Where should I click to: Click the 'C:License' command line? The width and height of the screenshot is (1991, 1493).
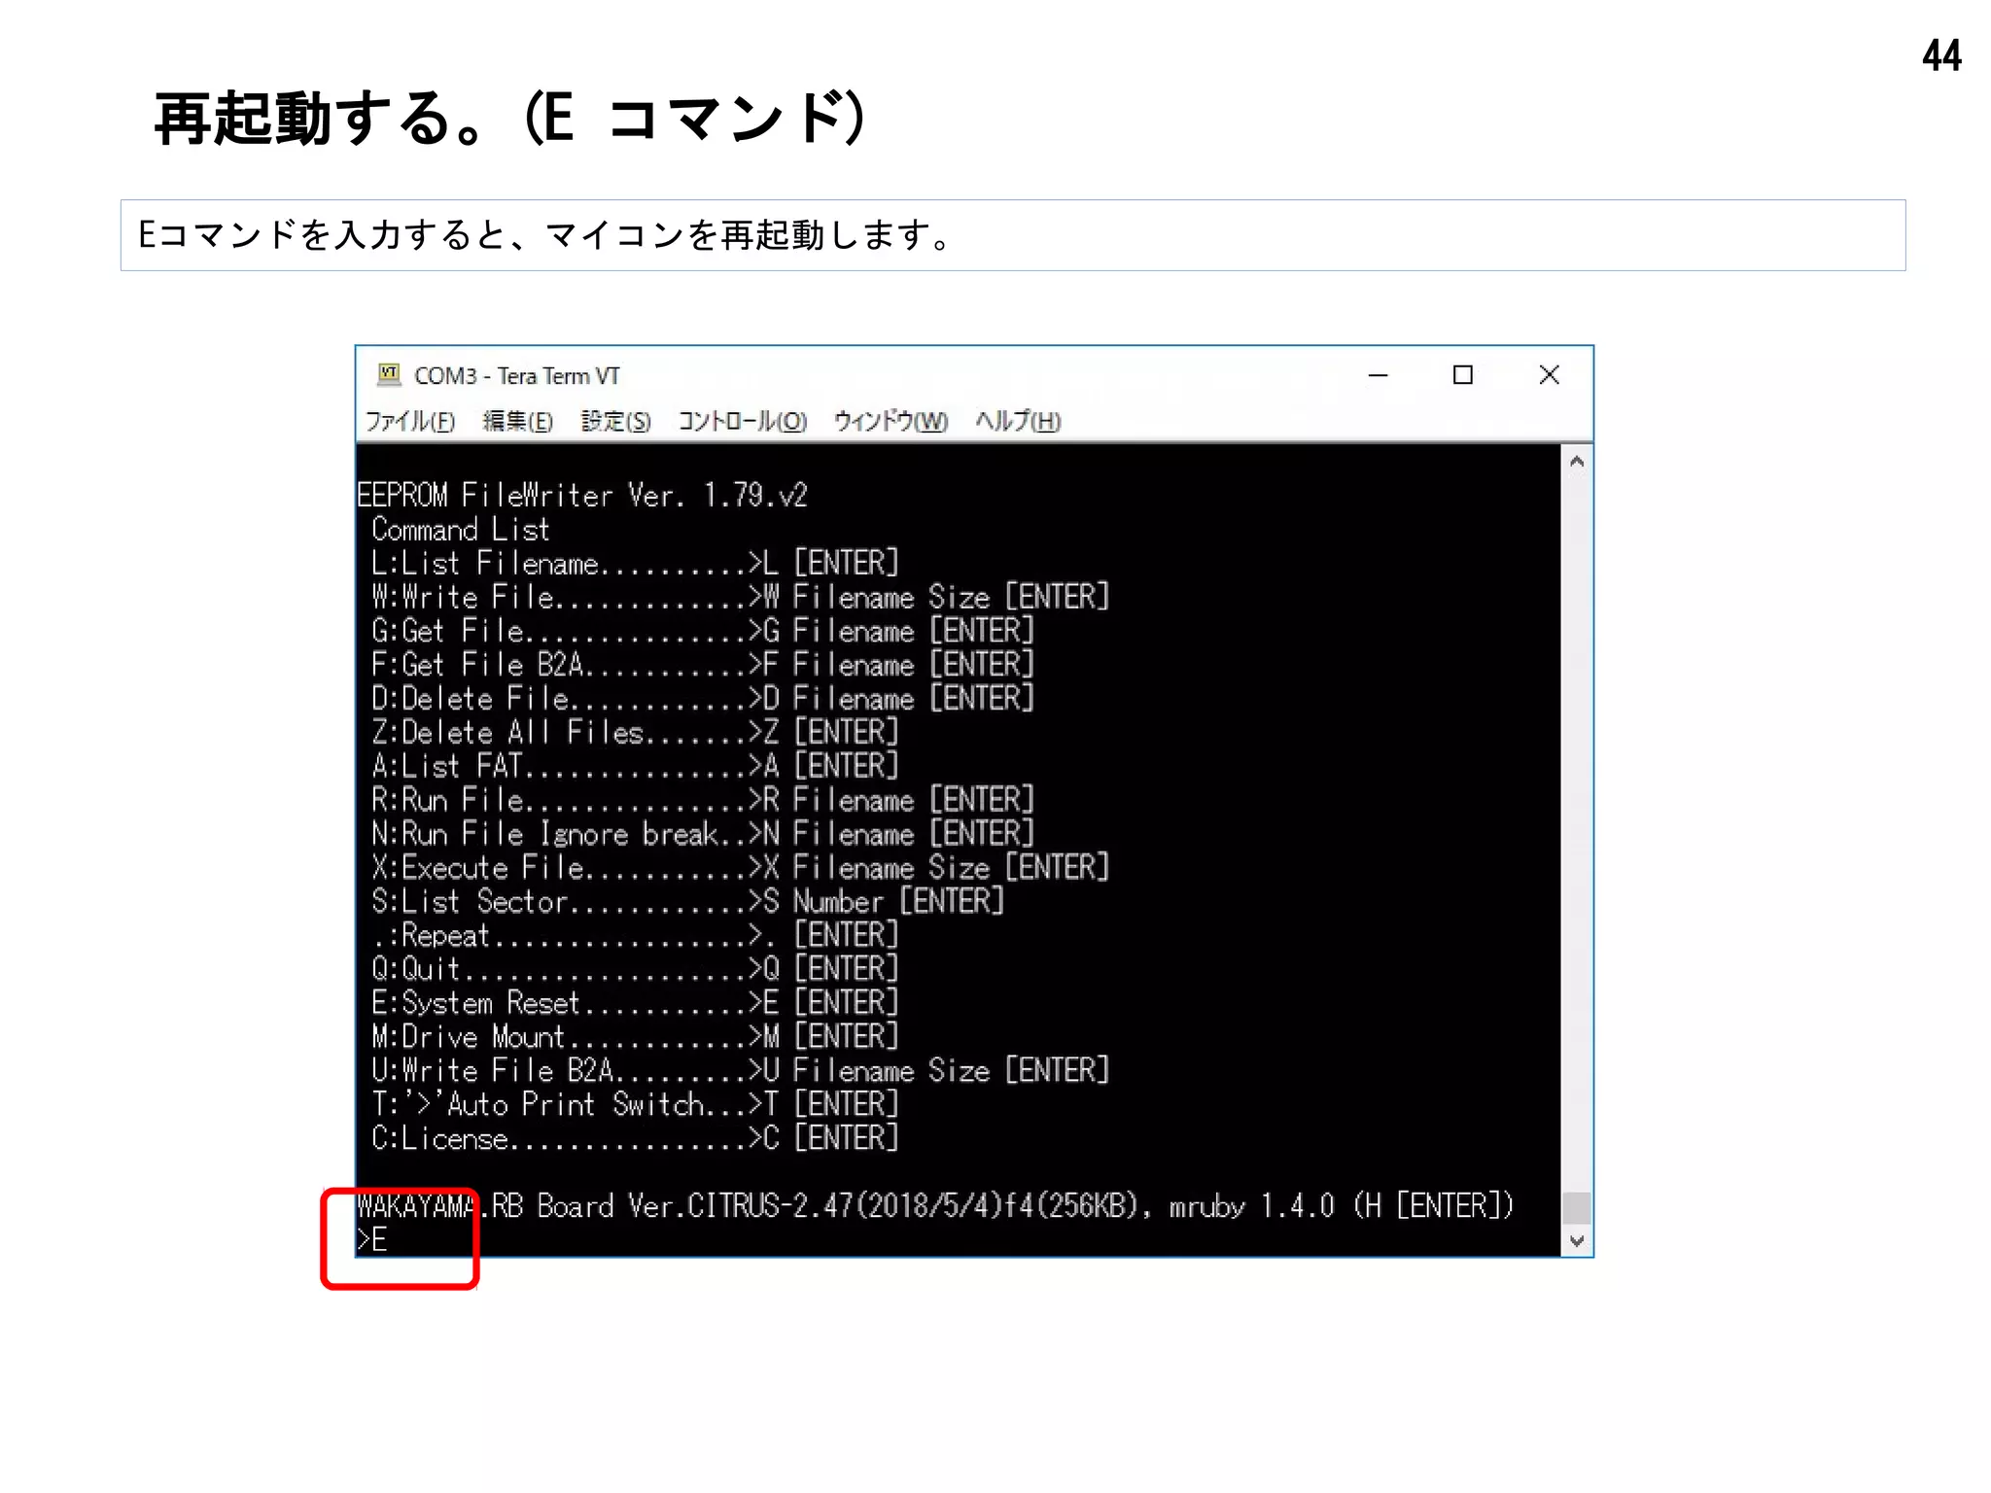(x=636, y=1138)
